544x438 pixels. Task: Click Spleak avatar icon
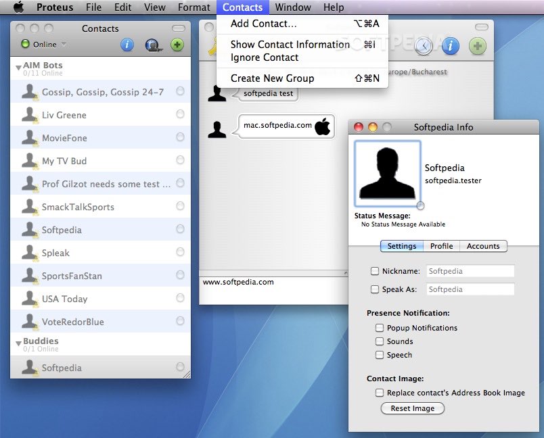pyautogui.click(x=30, y=253)
